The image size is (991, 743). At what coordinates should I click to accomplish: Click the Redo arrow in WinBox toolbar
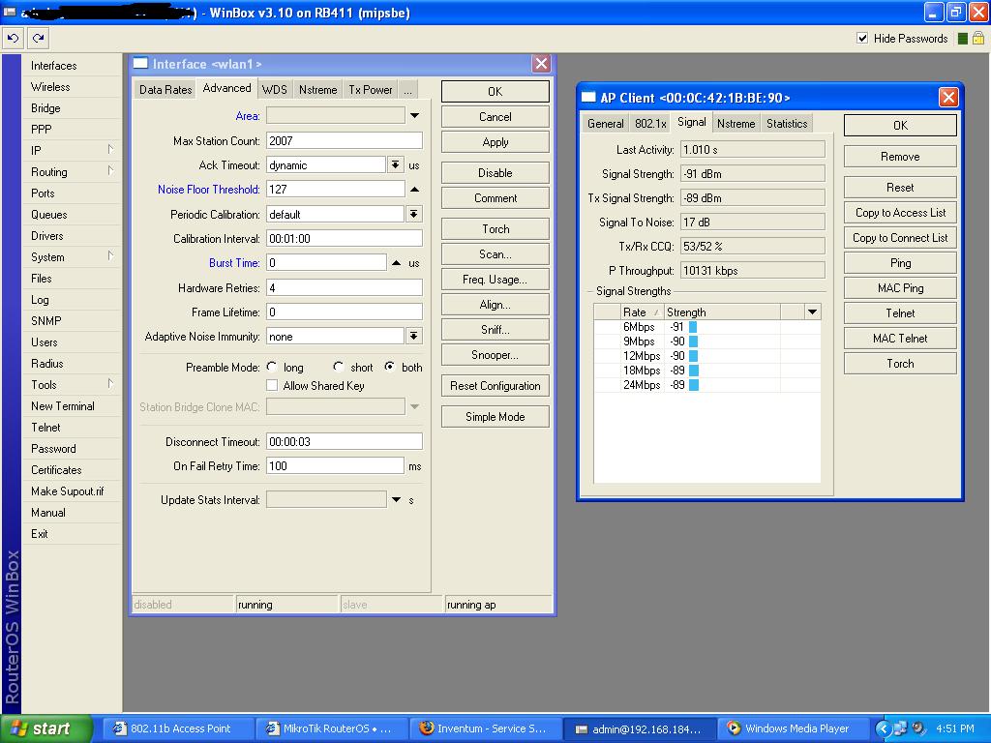point(38,38)
